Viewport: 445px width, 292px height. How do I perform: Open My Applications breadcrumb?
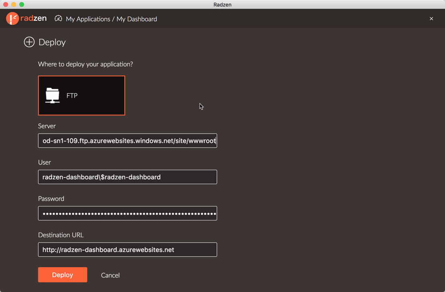[88, 19]
